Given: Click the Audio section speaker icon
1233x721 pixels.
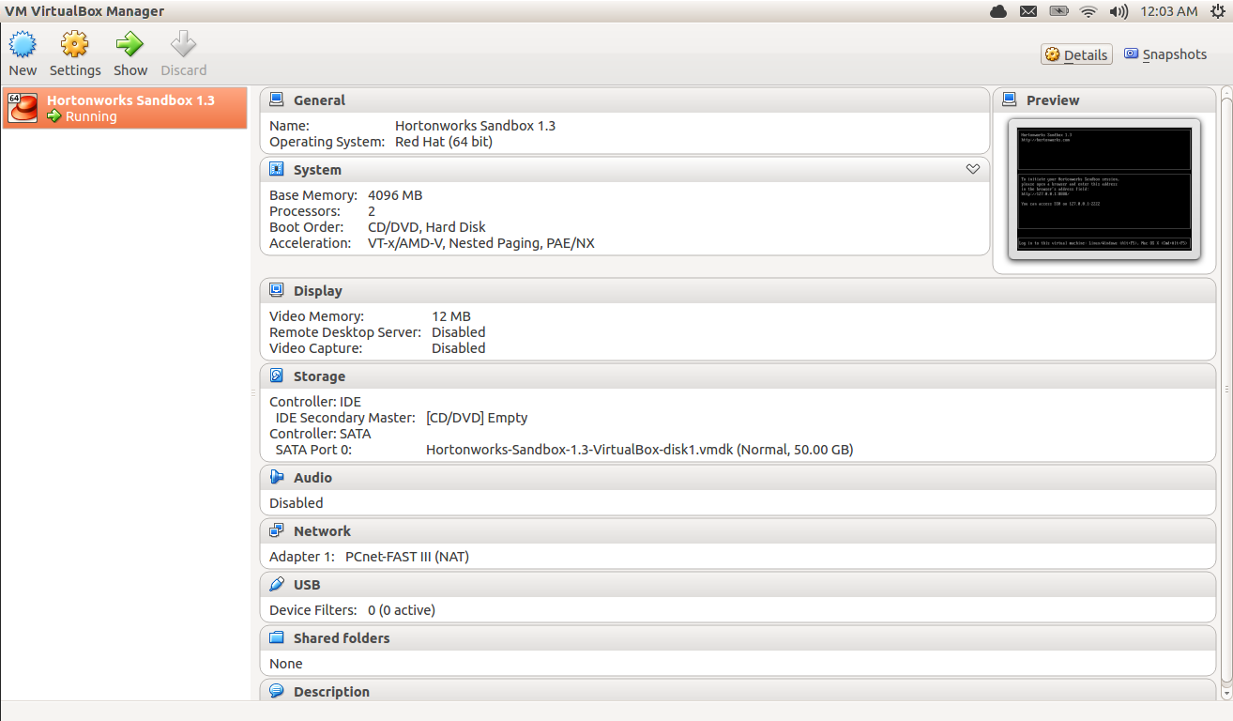Looking at the screenshot, I should (x=277, y=477).
